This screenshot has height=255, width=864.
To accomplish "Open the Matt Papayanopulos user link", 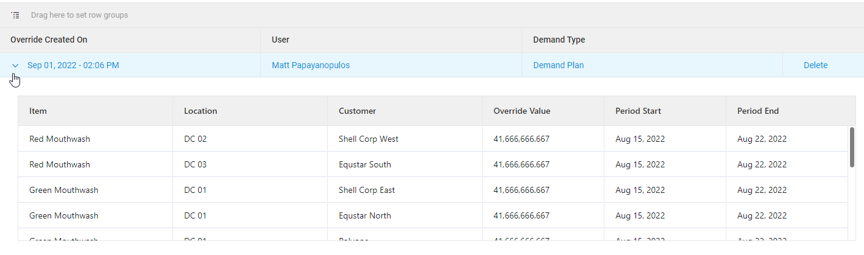I will (x=311, y=65).
